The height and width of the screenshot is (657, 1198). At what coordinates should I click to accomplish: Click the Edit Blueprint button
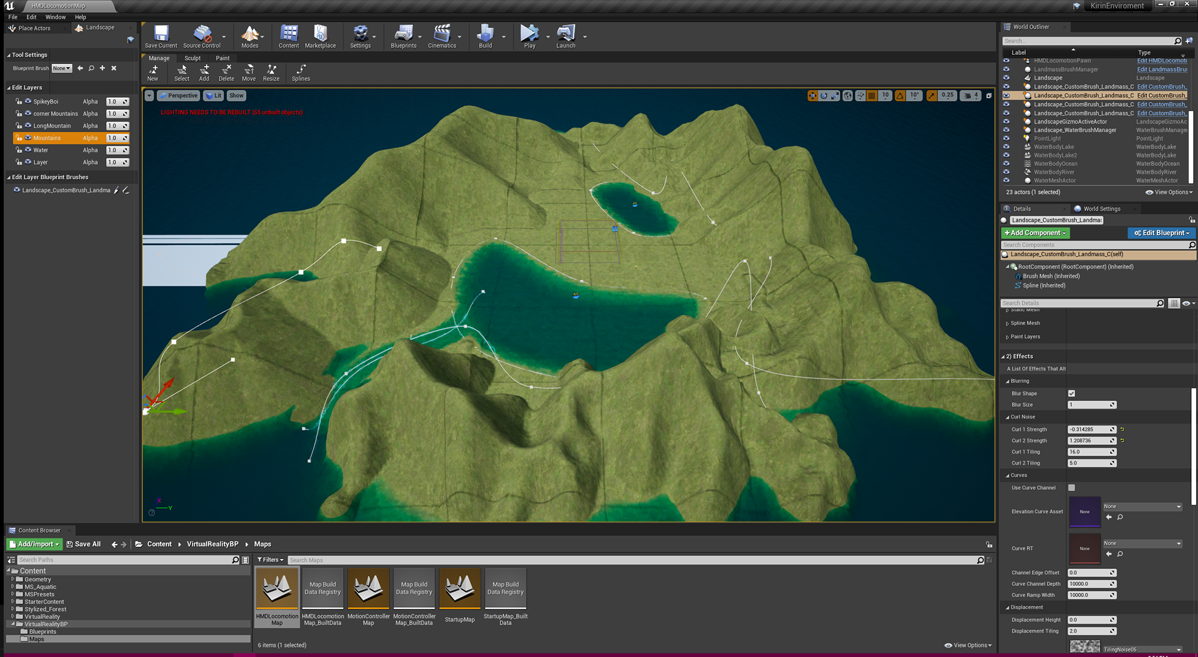tap(1162, 233)
